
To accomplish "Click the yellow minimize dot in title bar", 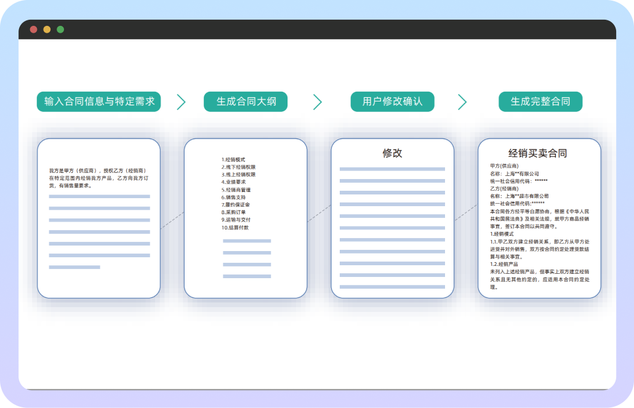I will pos(47,30).
